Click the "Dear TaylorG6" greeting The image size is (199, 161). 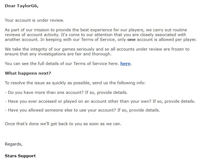[x=22, y=6]
